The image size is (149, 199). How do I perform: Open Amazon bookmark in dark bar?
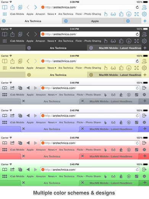tap(40, 41)
